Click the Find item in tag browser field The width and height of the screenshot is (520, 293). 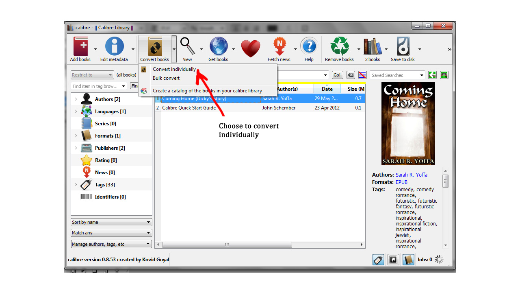tap(100, 86)
